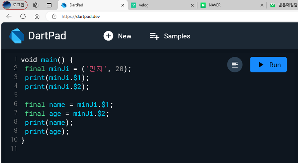Screen dimensions: 298x163
Task: Close the velog tab
Action: (192, 5)
